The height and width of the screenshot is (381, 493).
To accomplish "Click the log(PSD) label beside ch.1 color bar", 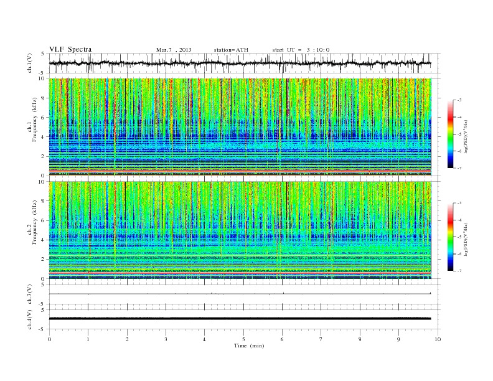I will point(466,136).
